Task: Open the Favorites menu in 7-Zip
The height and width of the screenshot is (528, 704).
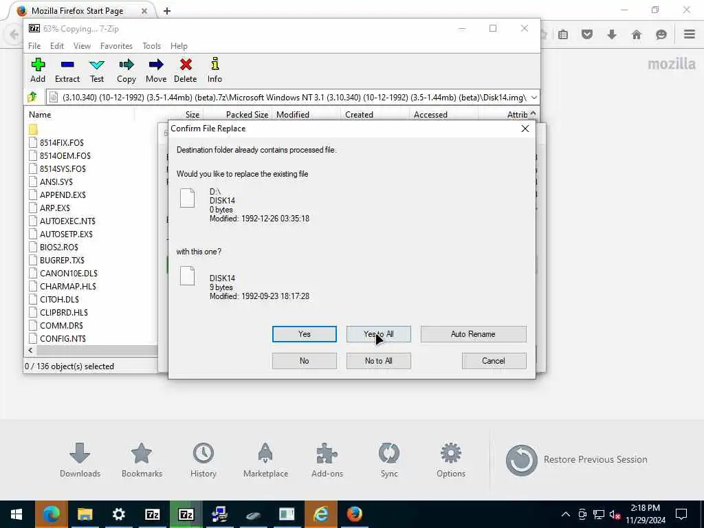Action: (x=116, y=46)
